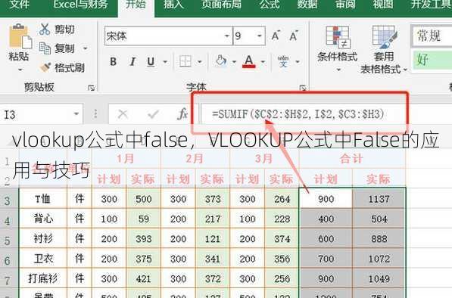Select the total cell 504

coord(379,219)
